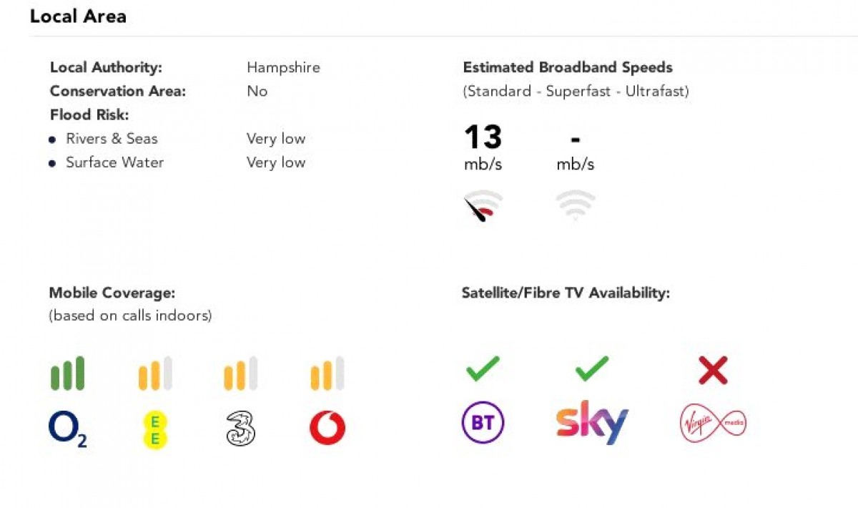Viewport: 858px width, 508px height.
Task: Click the orange EE signal bars
Action: pos(154,373)
